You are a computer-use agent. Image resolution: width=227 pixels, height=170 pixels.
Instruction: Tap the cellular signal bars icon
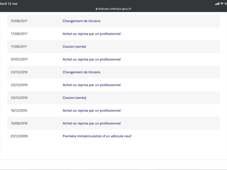click(x=217, y=4)
